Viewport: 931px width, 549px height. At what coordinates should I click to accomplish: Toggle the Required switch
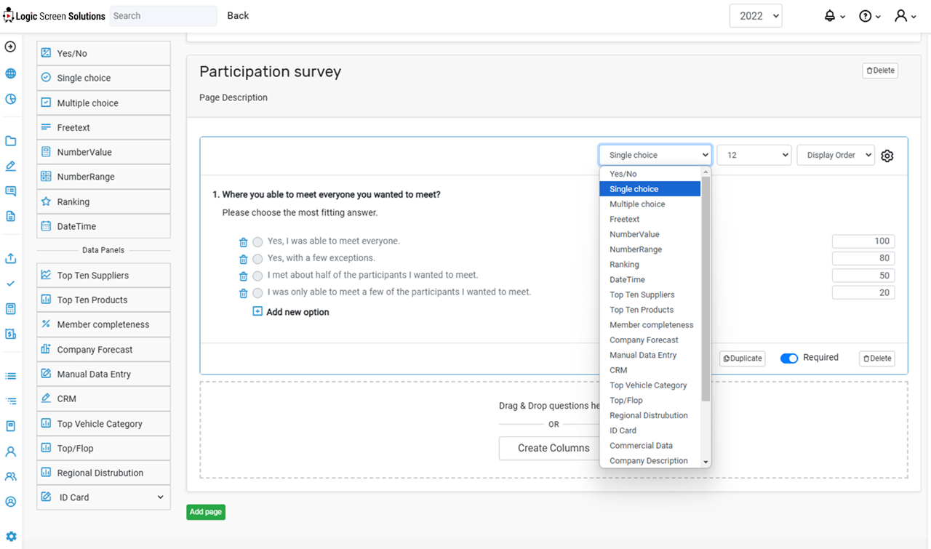click(x=789, y=358)
